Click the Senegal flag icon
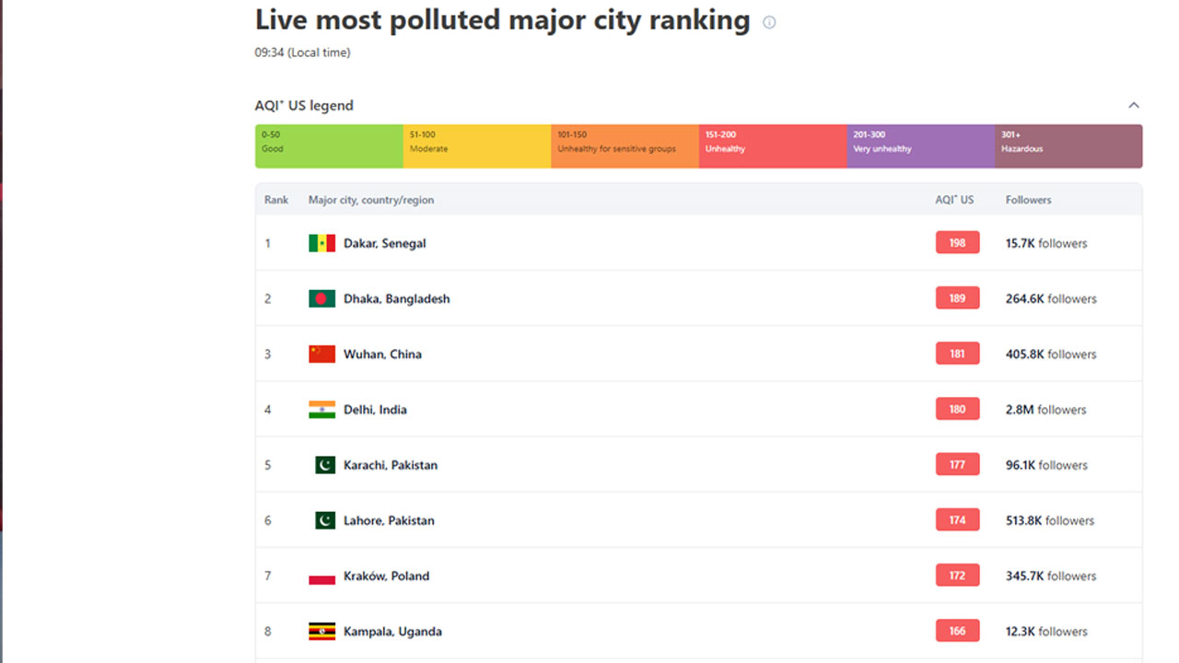 321,243
